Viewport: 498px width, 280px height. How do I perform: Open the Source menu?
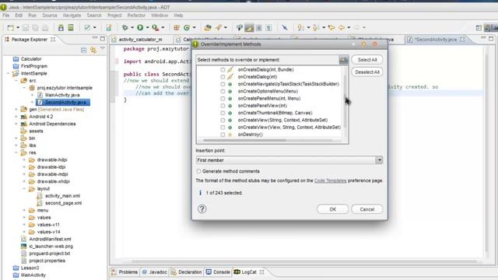coord(50,16)
